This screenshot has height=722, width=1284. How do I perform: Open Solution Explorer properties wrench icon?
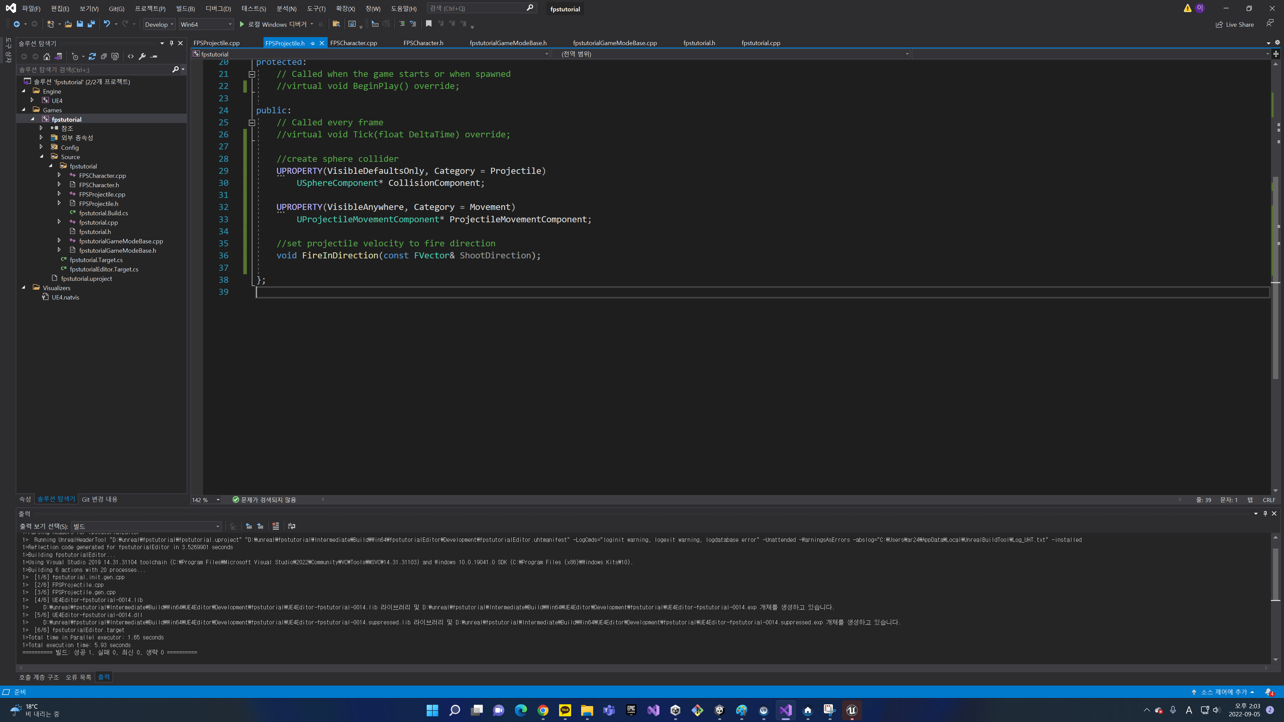point(142,56)
